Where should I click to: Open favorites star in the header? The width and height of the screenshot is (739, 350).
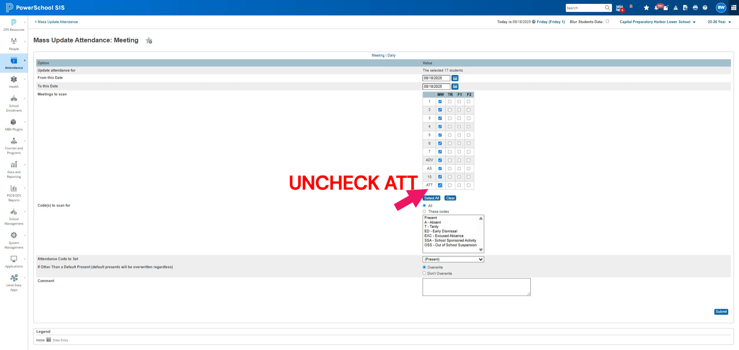pyautogui.click(x=646, y=8)
